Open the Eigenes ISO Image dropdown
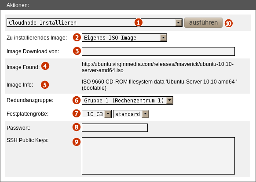This screenshot has height=182, width=256. [x=124, y=38]
